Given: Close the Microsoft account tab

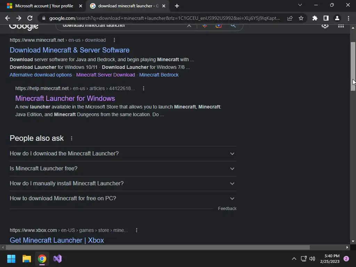Looking at the screenshot, I should tap(81, 6).
